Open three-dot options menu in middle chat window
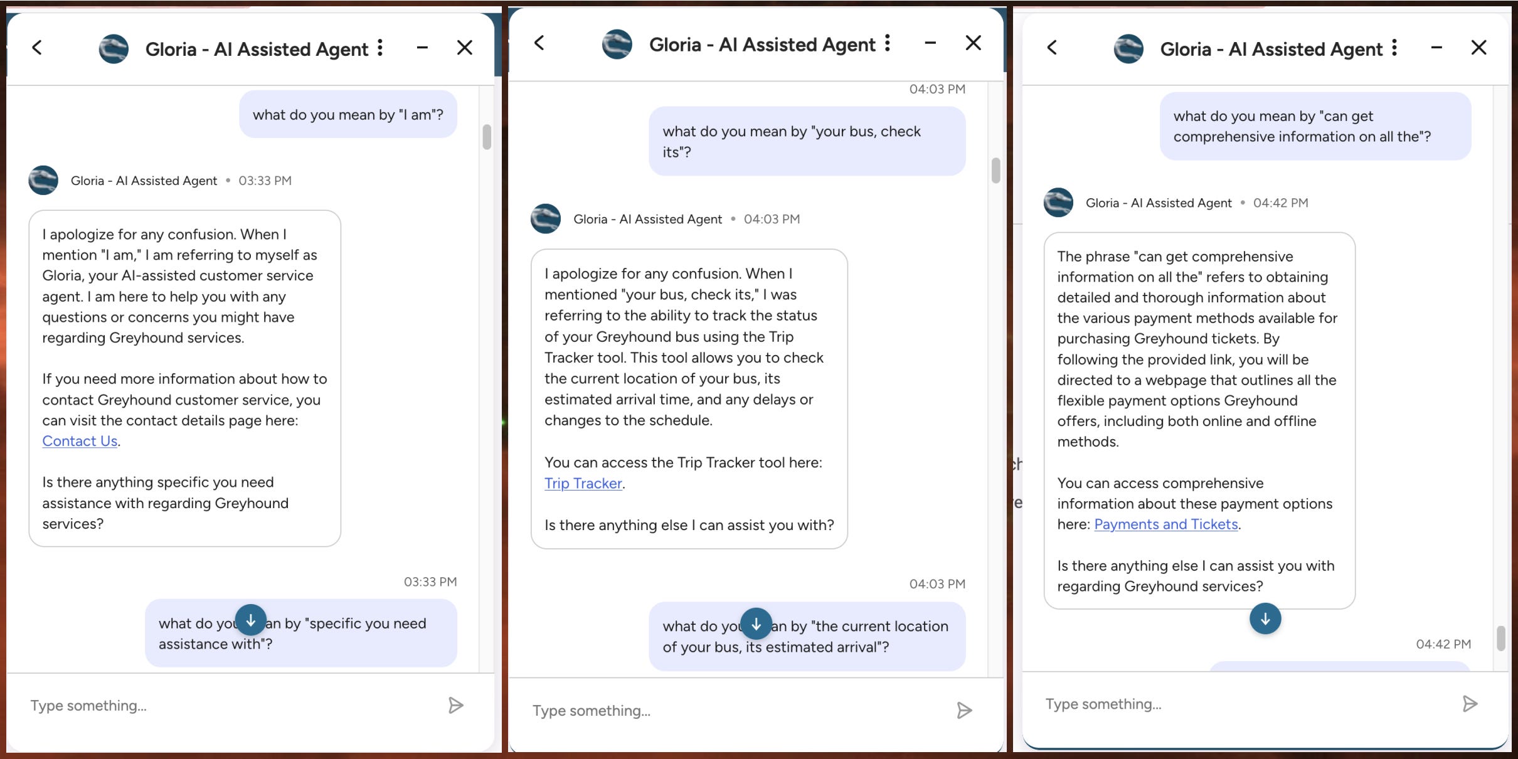The image size is (1518, 759). click(887, 43)
